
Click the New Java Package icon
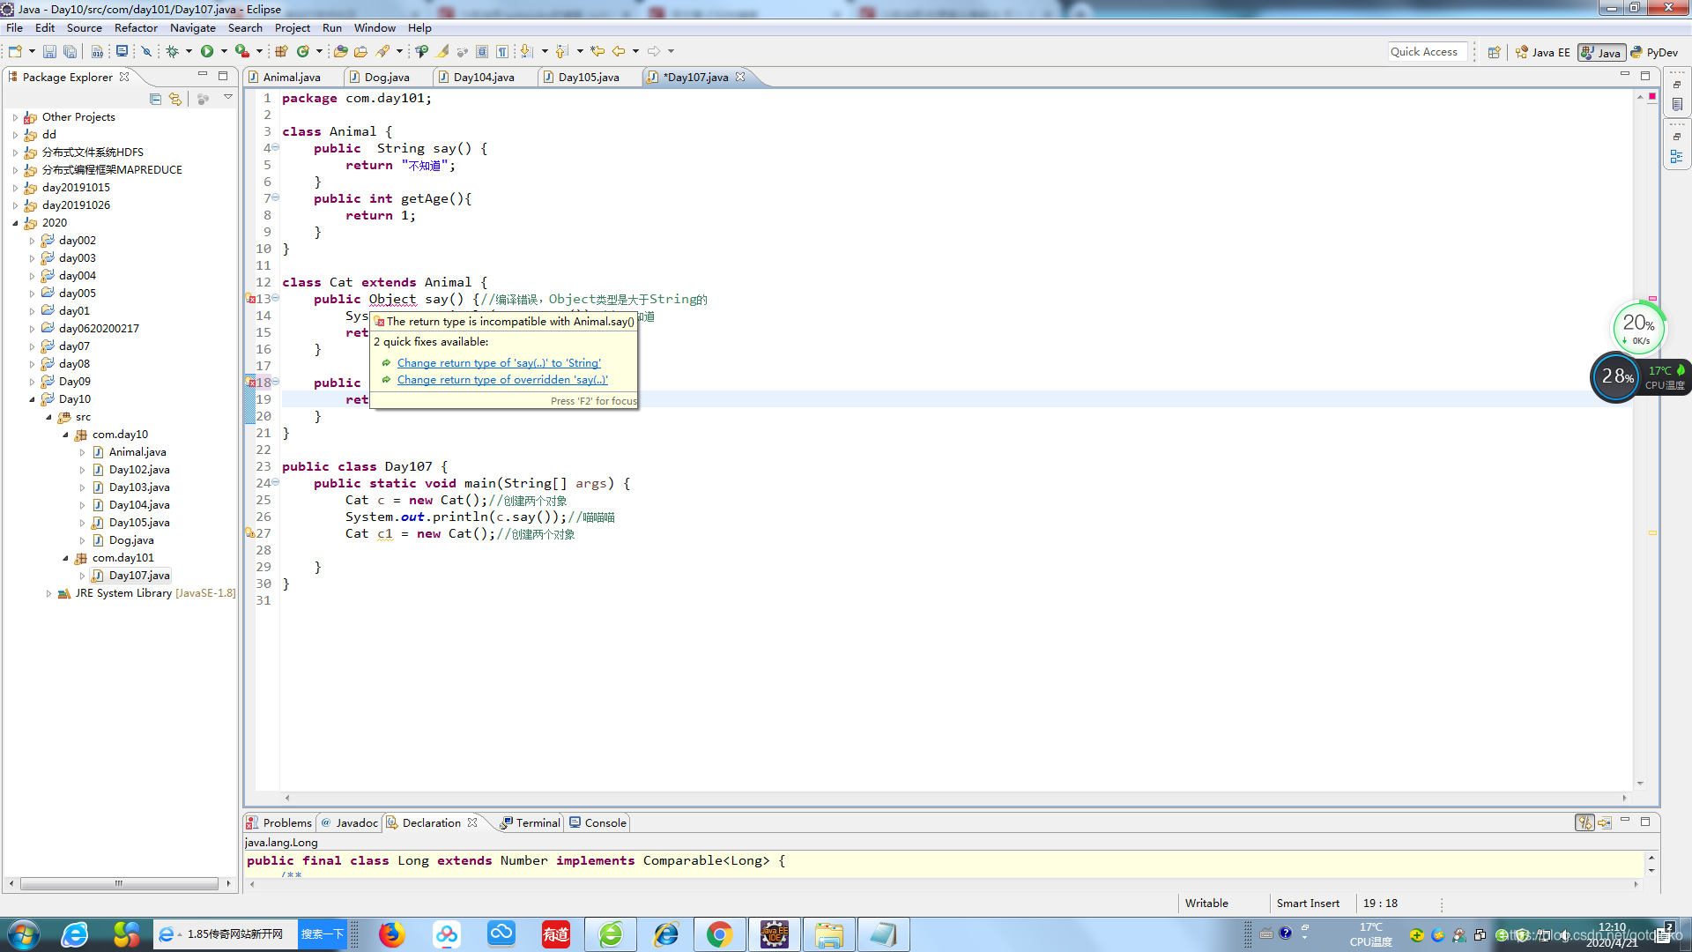click(x=282, y=51)
